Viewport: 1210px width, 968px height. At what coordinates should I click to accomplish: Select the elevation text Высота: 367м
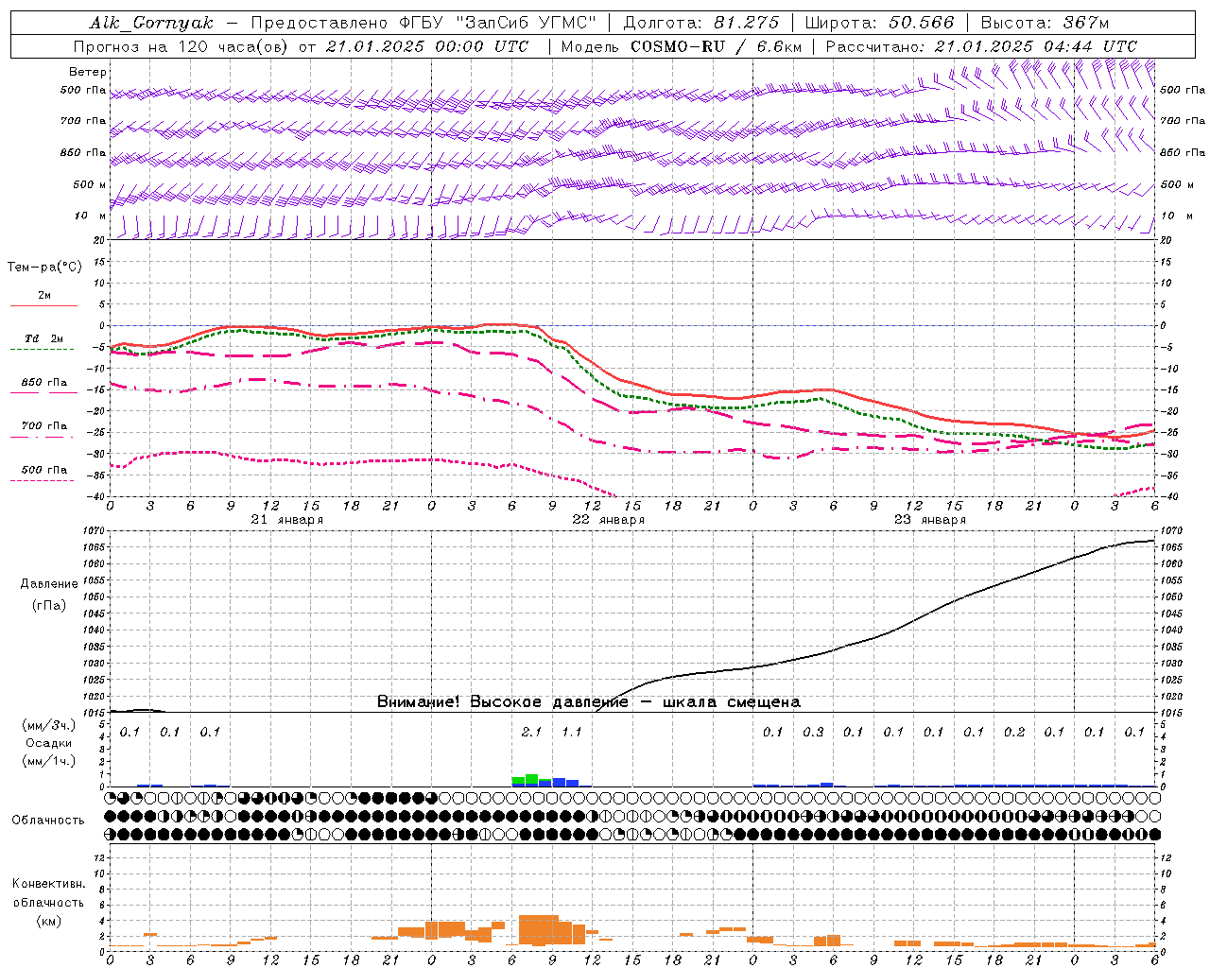(x=1045, y=23)
